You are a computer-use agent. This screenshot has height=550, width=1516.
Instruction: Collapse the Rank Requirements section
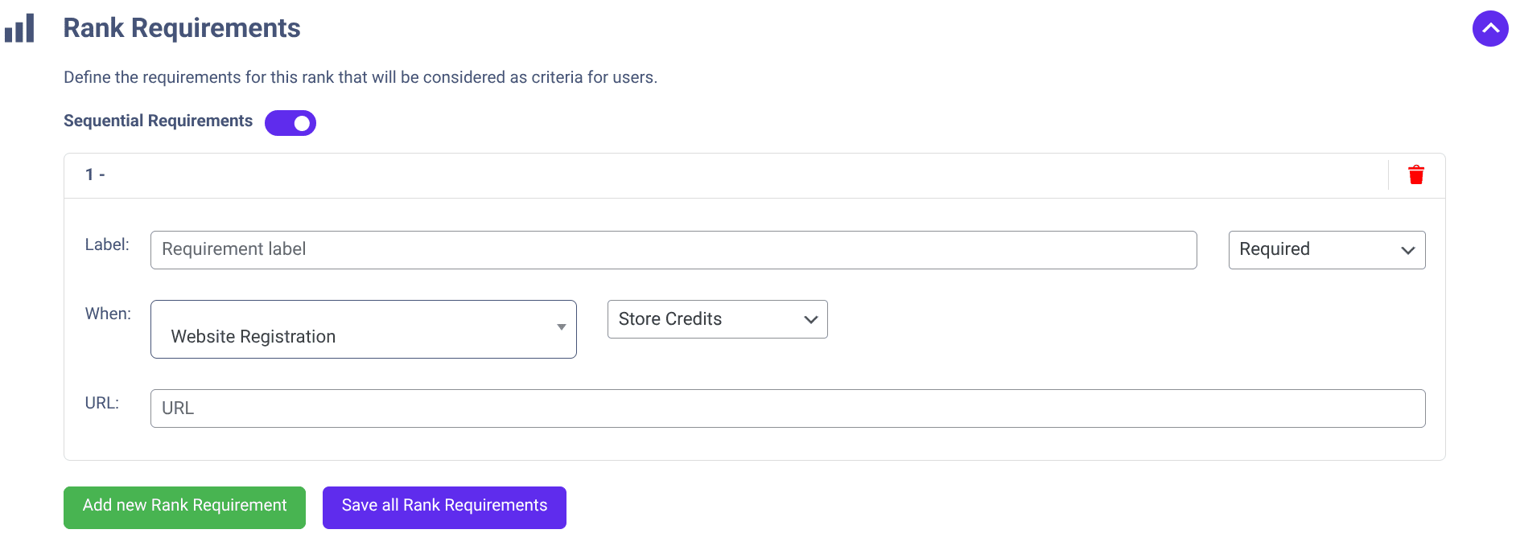[1489, 29]
